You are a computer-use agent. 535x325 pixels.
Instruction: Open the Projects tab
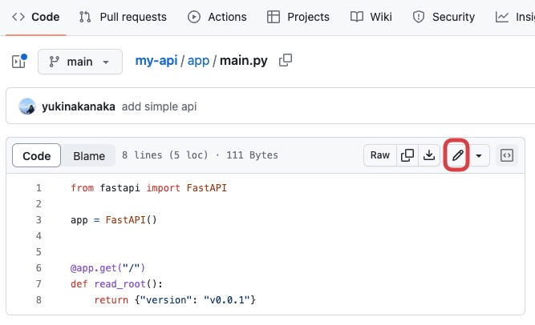click(298, 17)
